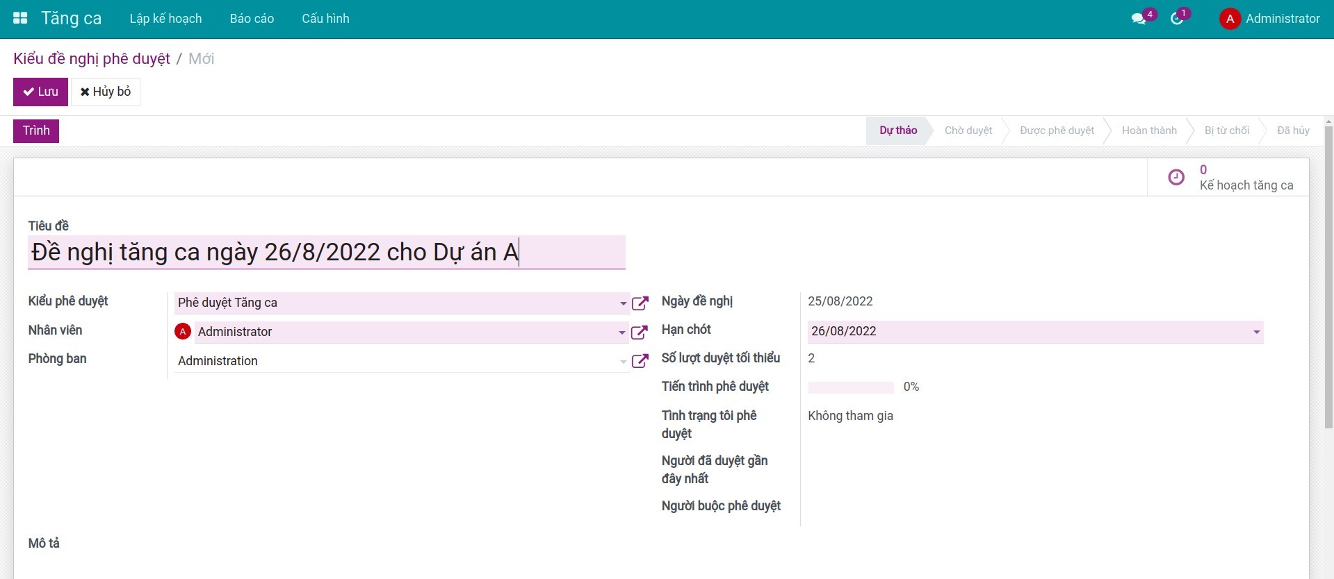
Task: Expand the Nhân viên dropdown arrow
Action: [x=621, y=333]
